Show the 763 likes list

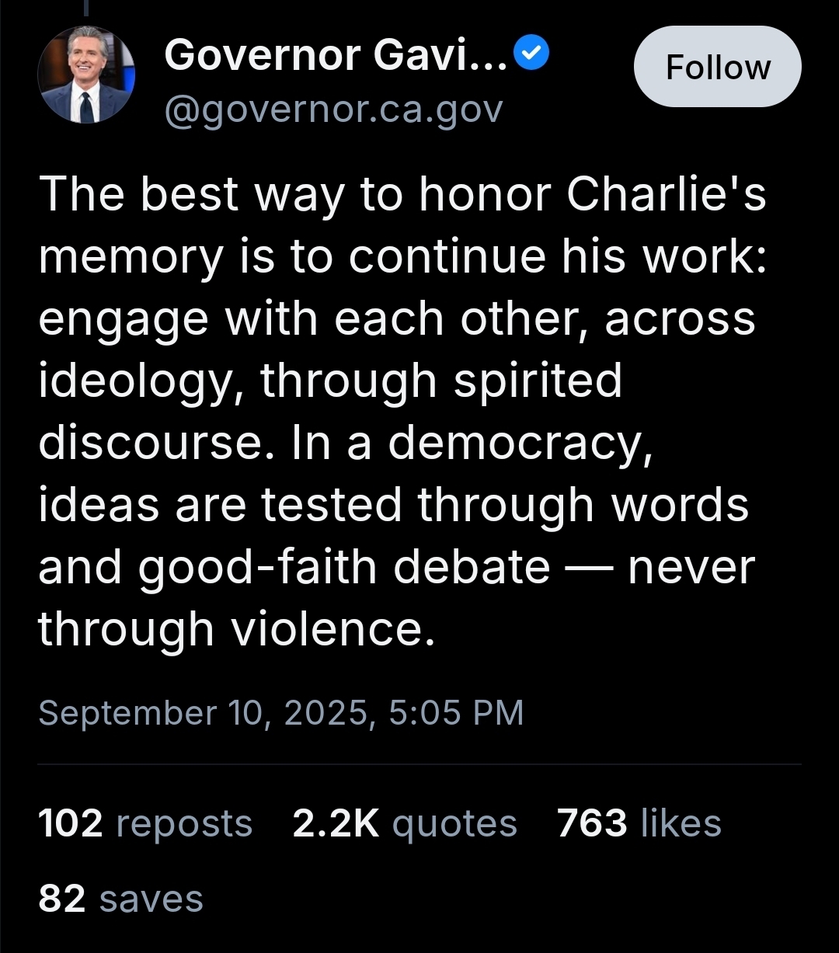coord(639,823)
